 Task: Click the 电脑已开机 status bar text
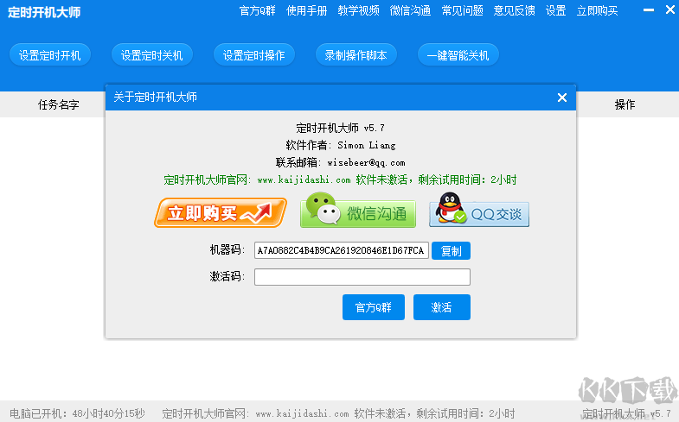77,413
